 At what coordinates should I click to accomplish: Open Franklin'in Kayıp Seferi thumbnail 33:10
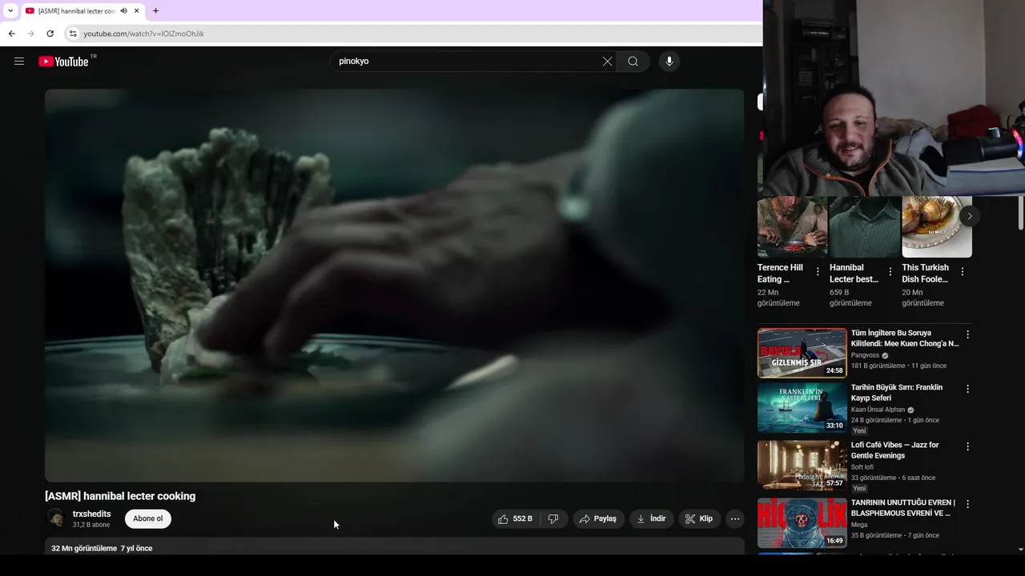tap(802, 407)
